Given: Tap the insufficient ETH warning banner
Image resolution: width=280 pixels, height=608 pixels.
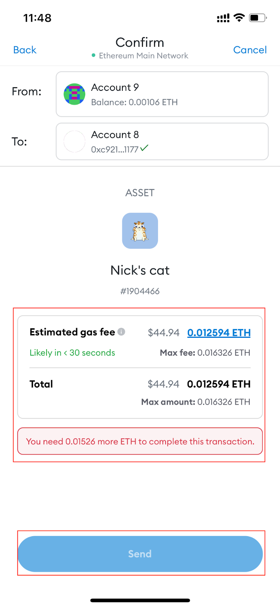Looking at the screenshot, I should click(x=140, y=441).
